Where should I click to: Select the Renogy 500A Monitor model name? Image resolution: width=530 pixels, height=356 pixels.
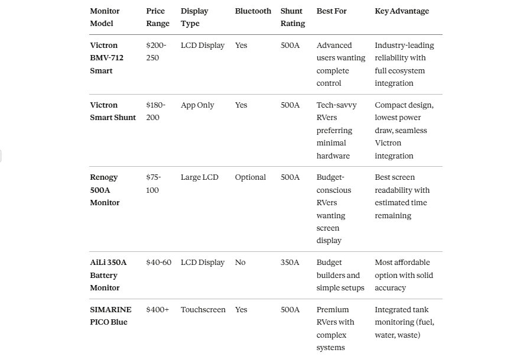tap(105, 190)
